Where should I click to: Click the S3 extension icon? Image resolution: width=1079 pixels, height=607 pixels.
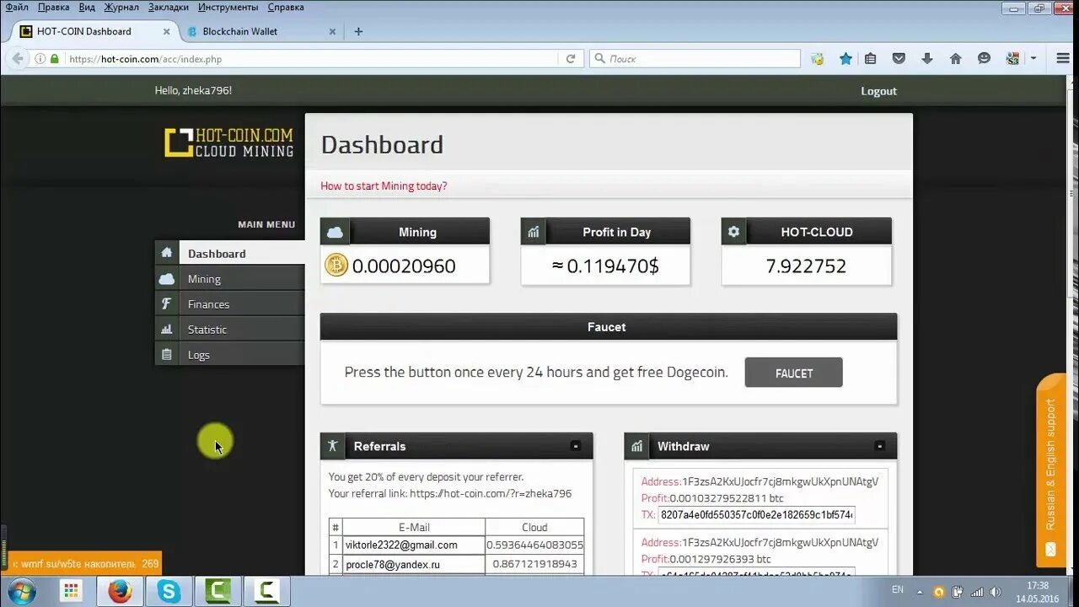(1012, 59)
